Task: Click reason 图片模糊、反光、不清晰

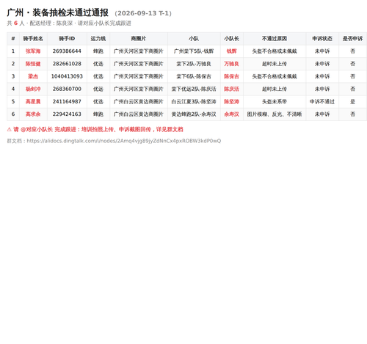Action: click(x=275, y=114)
